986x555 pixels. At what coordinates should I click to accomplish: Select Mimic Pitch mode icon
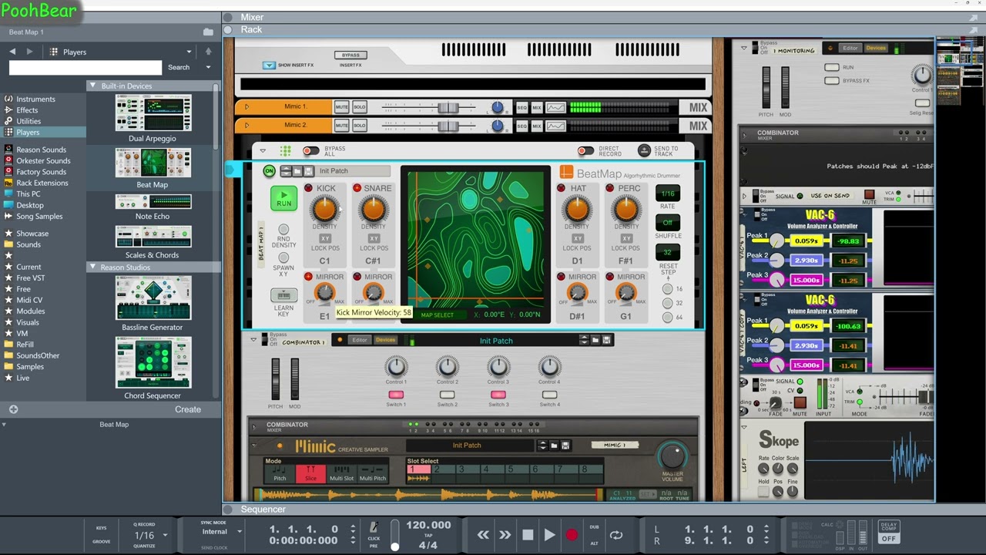click(280, 473)
